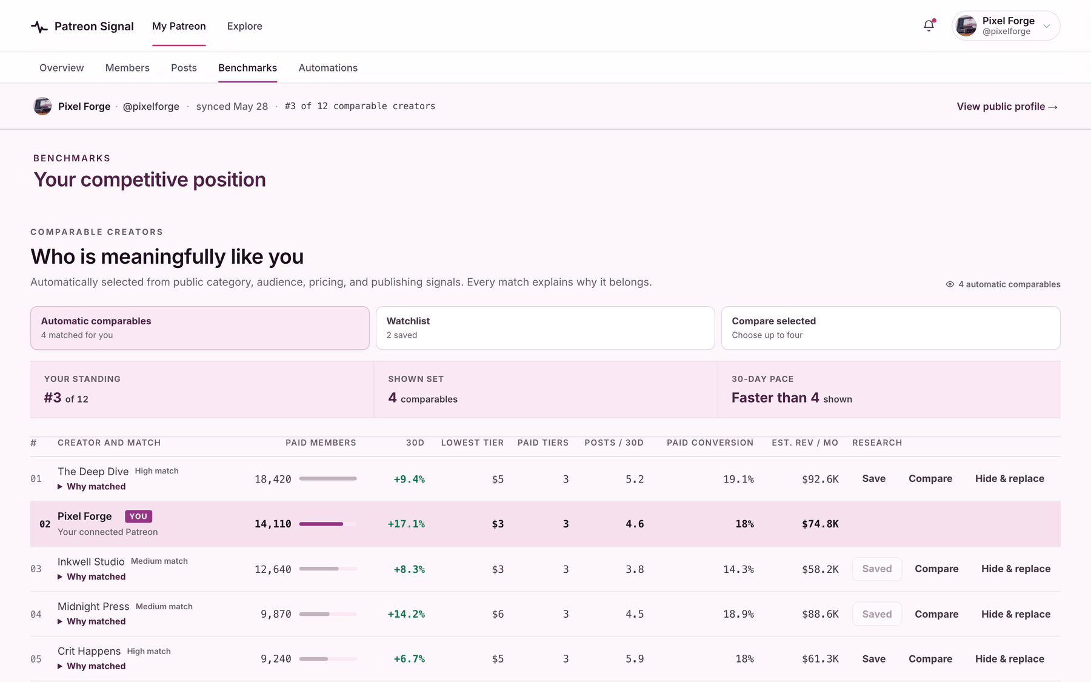Click the #3 of 12 standing value

point(66,398)
